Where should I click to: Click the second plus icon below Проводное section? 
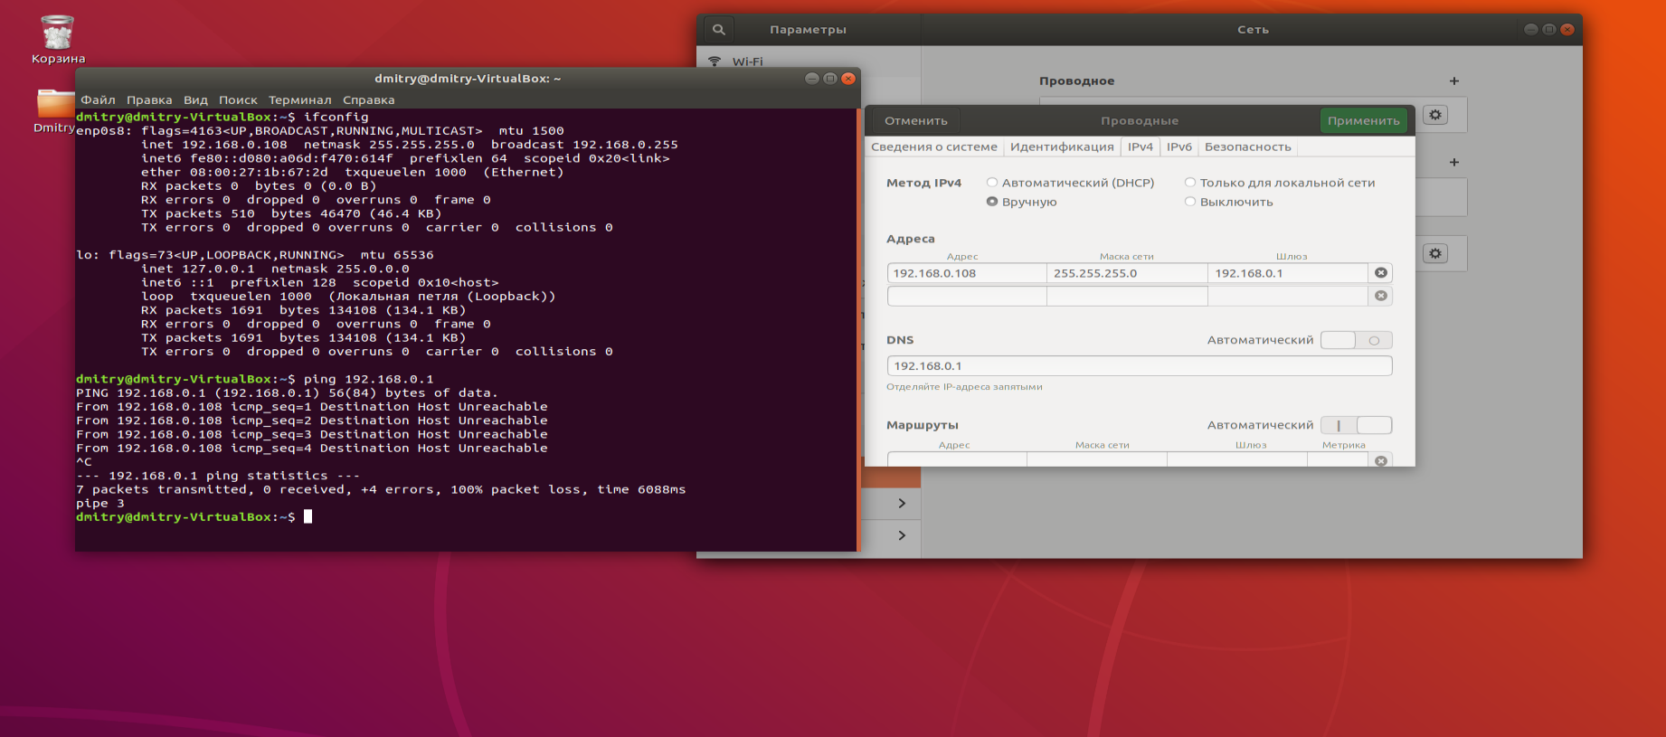click(1454, 162)
